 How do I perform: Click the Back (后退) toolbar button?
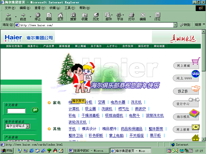[x=8, y=17]
